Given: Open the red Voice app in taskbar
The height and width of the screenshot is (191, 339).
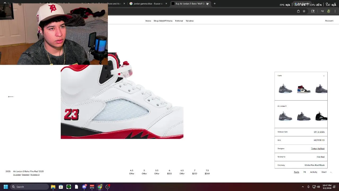Looking at the screenshot, I should click(92, 187).
